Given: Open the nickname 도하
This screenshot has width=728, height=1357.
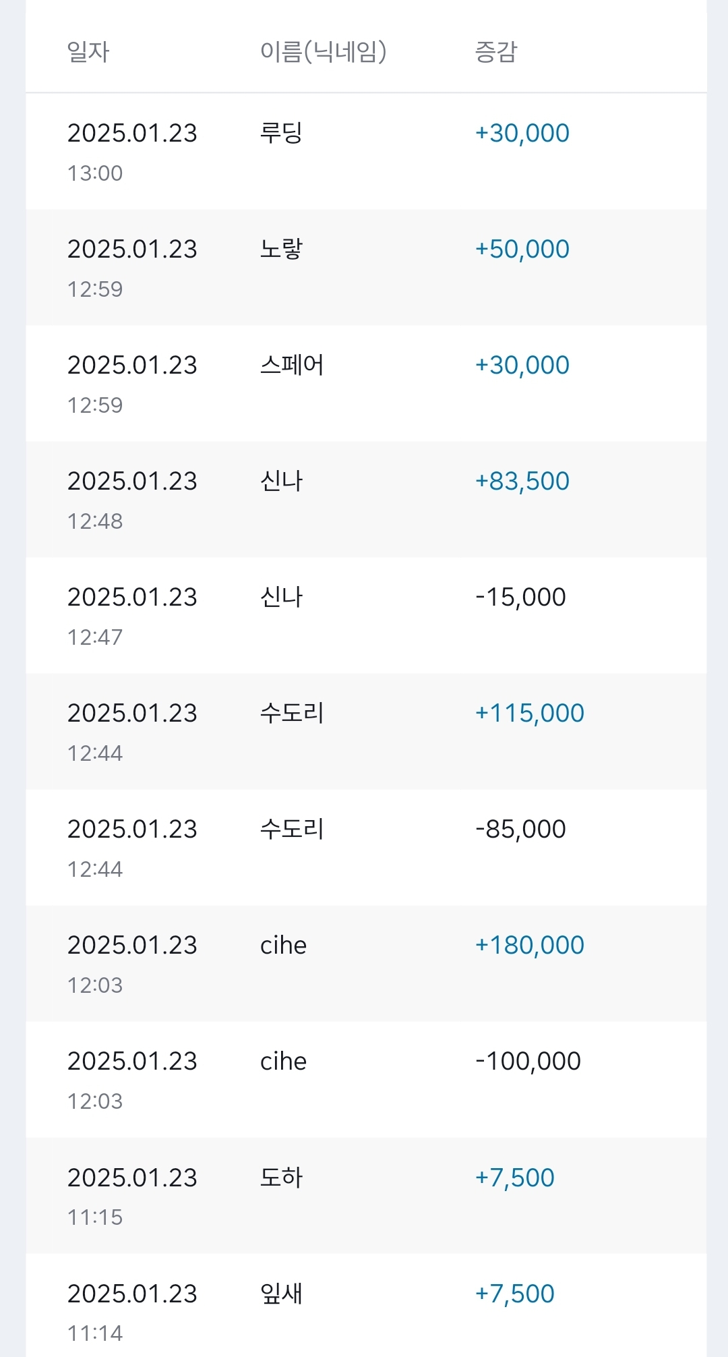Looking at the screenshot, I should (281, 1178).
